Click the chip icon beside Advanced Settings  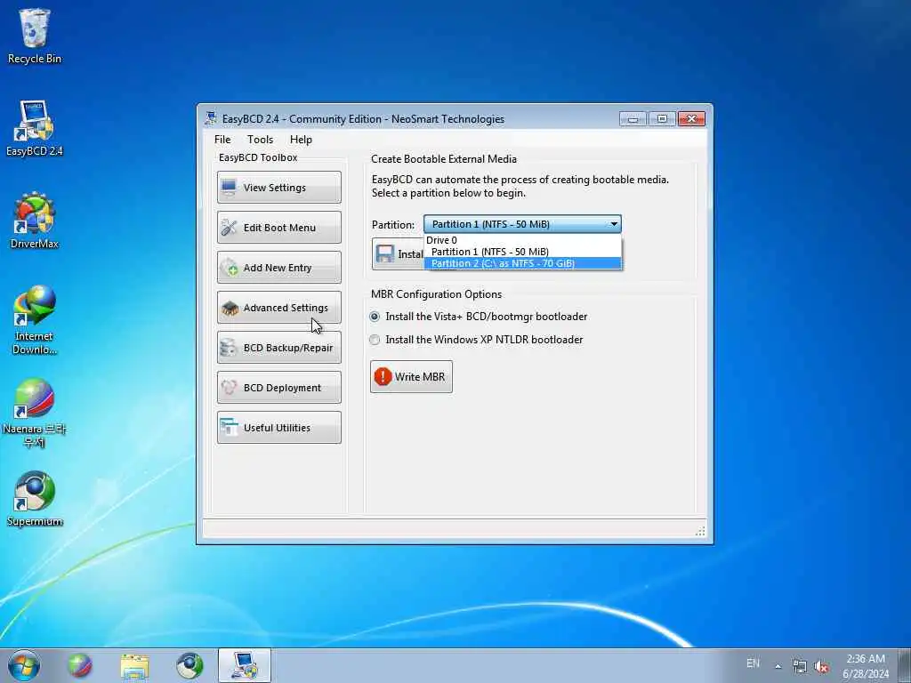230,308
